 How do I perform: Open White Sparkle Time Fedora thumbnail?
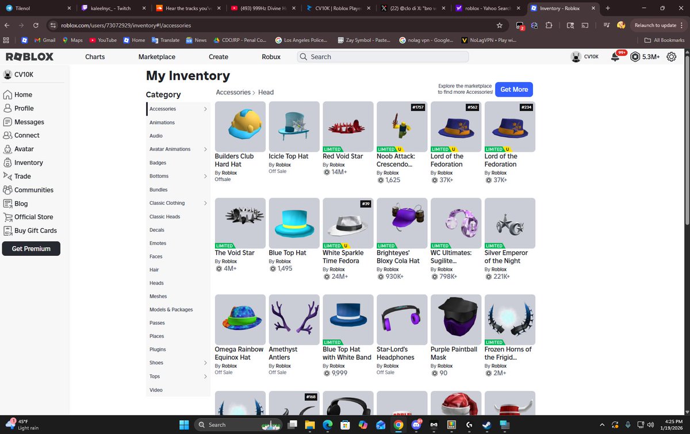click(x=348, y=224)
